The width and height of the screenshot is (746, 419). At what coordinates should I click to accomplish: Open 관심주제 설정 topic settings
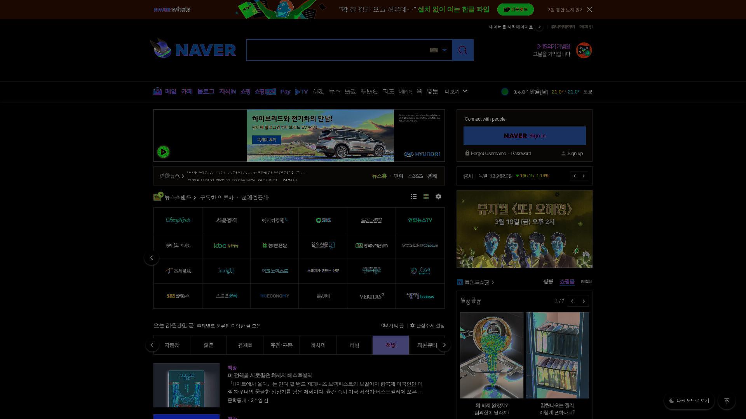(427, 326)
